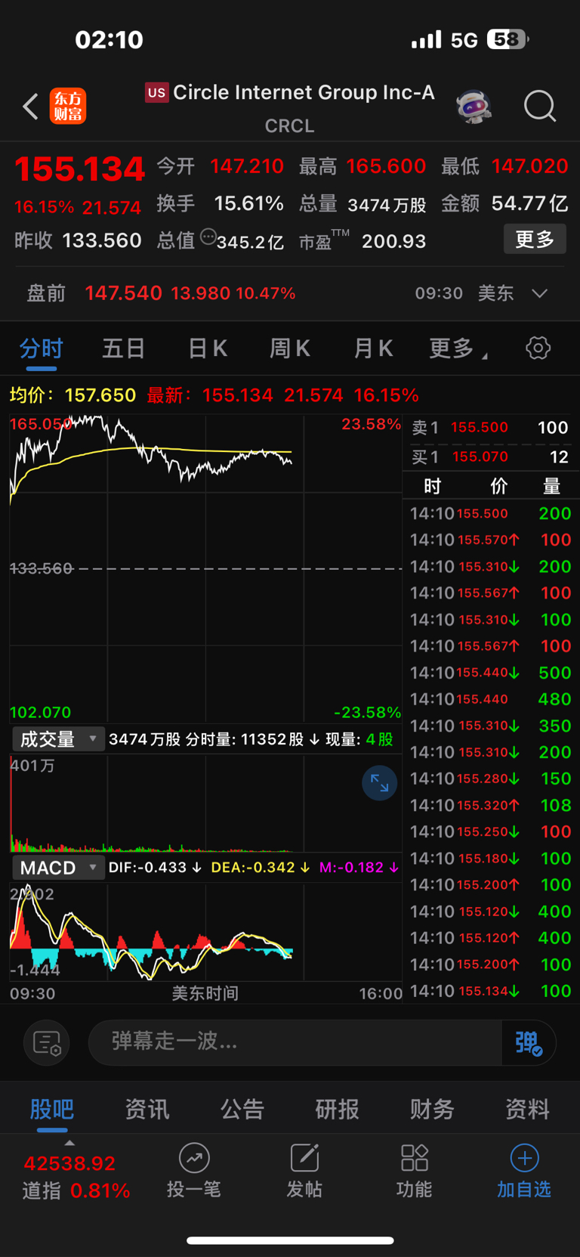Tap trade row 155.180 volume 100
580x1257 pixels.
coord(491,859)
